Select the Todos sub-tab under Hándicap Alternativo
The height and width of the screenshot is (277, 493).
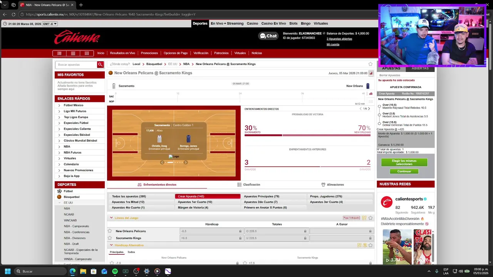[x=131, y=252]
